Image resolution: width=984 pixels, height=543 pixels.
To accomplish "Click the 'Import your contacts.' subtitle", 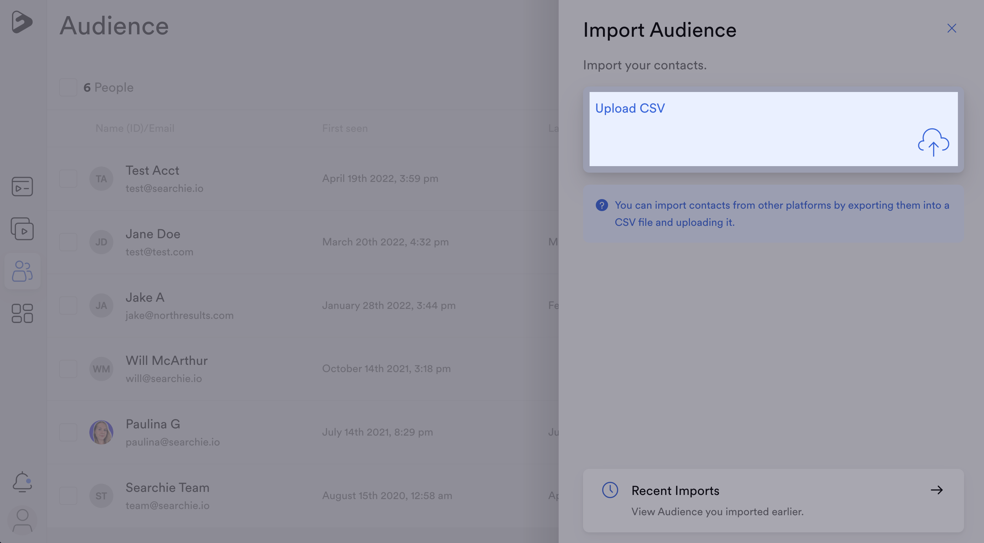I will 645,65.
